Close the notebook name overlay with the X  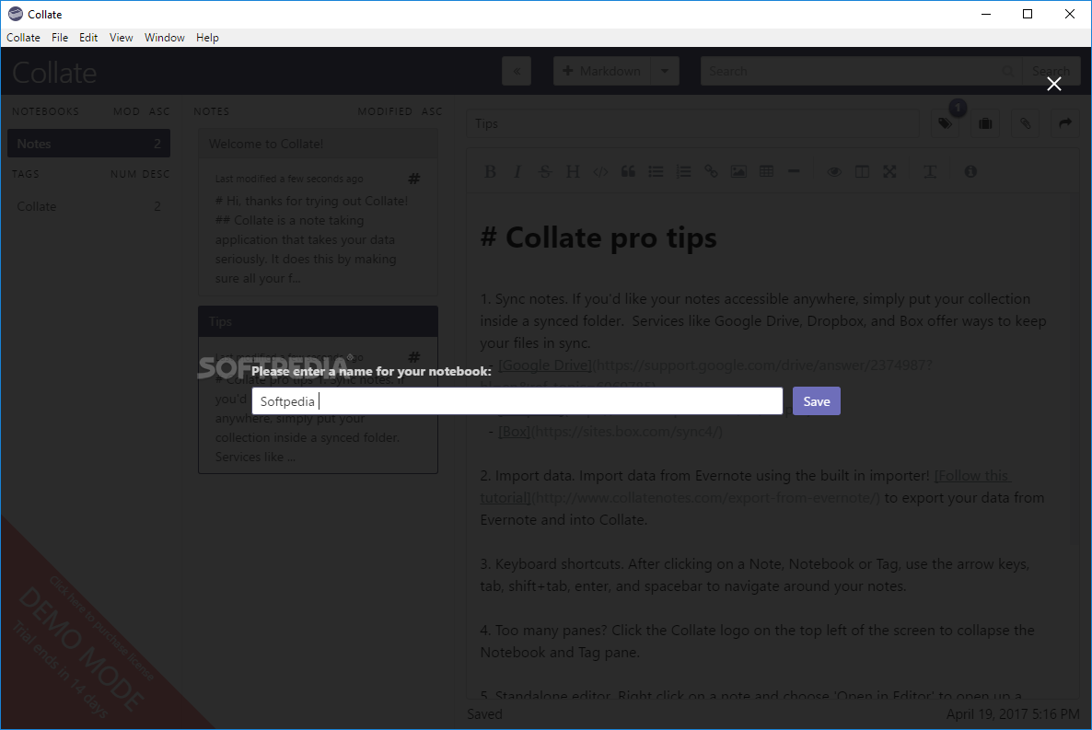(x=1054, y=85)
